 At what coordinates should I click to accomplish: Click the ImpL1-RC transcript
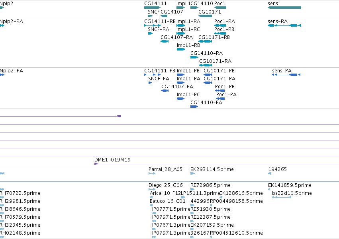[x=181, y=33]
